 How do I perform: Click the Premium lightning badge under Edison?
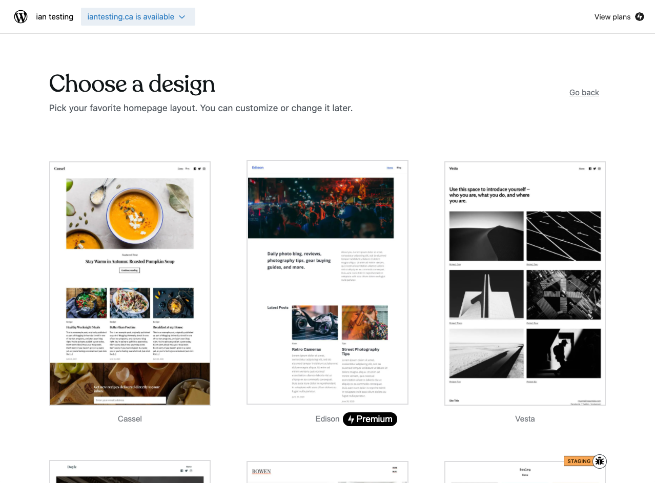click(x=370, y=419)
